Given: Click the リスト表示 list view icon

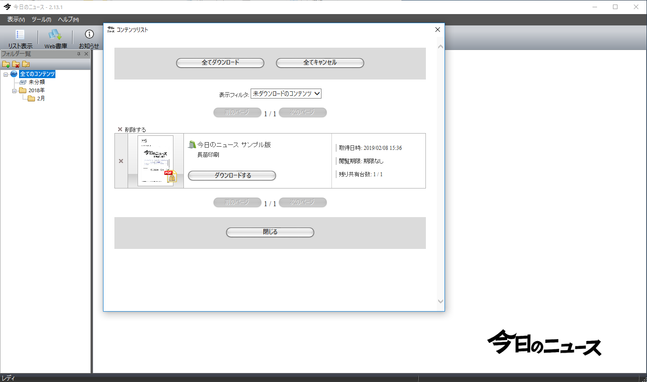Looking at the screenshot, I should (20, 35).
